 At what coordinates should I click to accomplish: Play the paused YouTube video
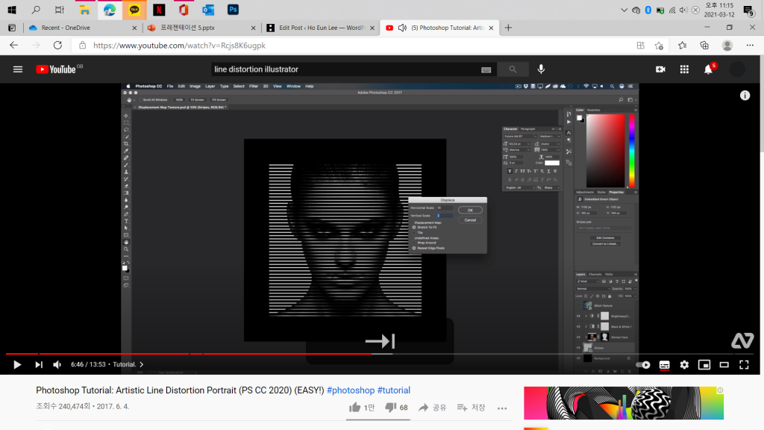coord(17,364)
